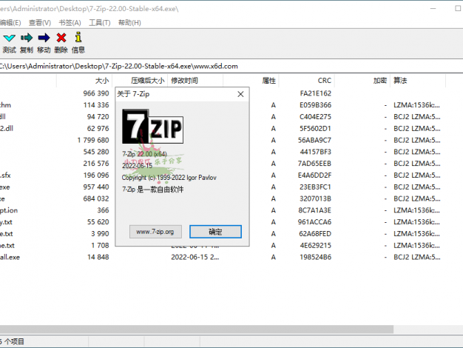
Task: Click CRC value 56ABA9C7
Action: 314,140
